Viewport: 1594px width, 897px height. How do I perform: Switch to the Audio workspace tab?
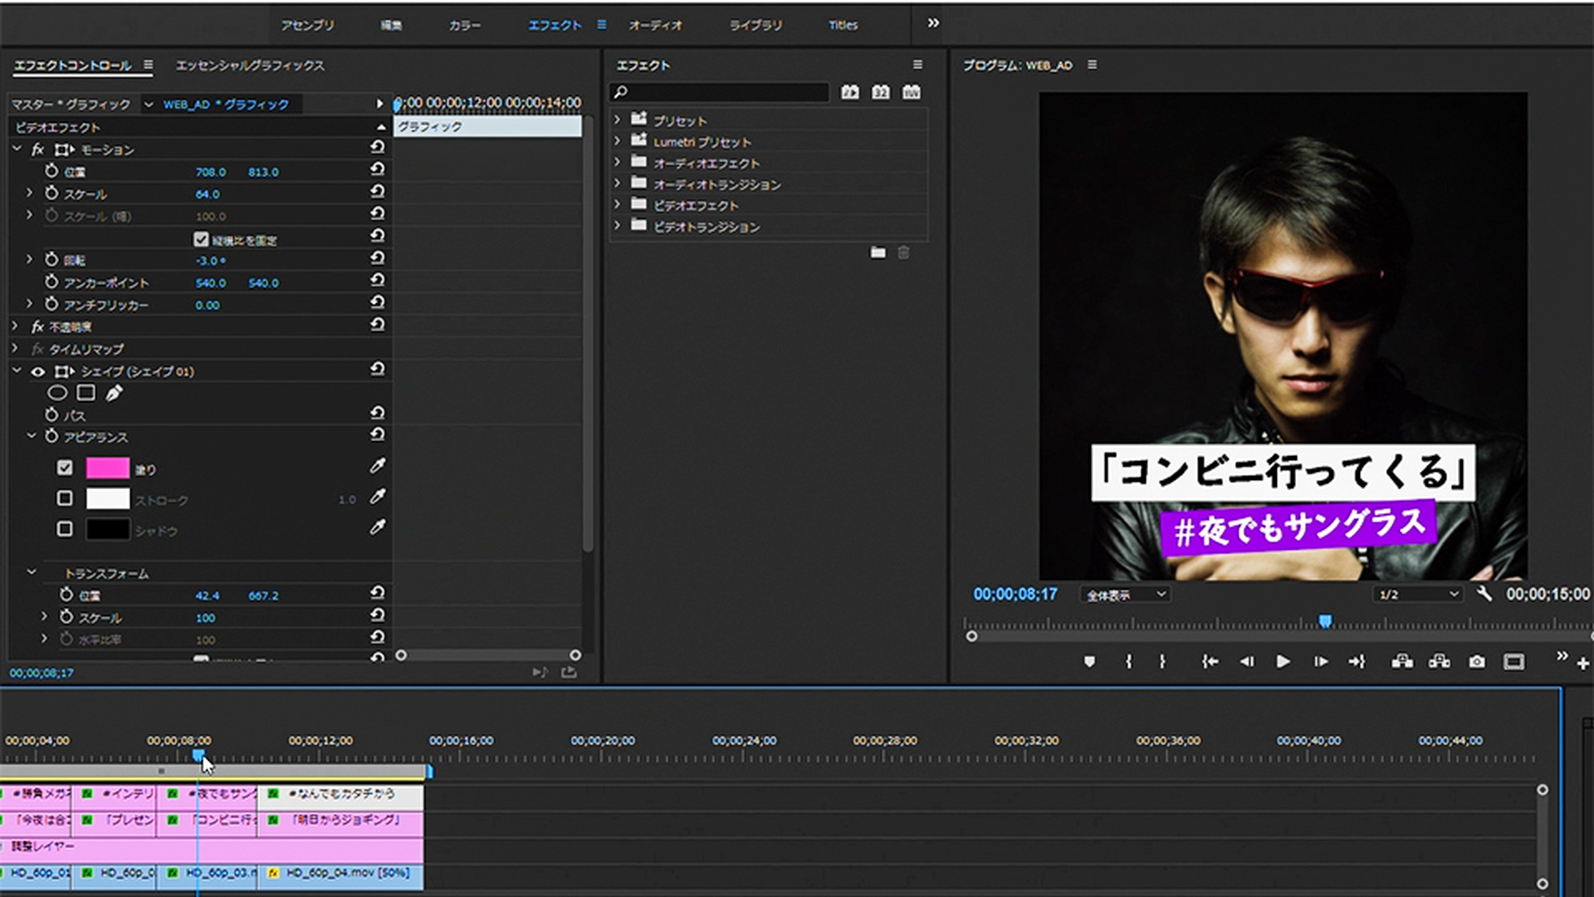coord(654,25)
